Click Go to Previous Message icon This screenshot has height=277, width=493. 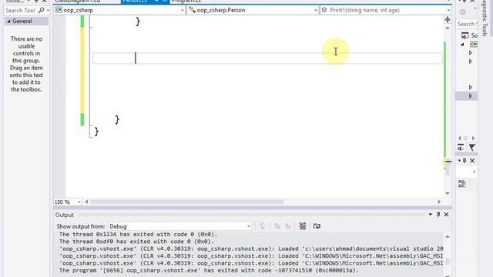coord(277,225)
